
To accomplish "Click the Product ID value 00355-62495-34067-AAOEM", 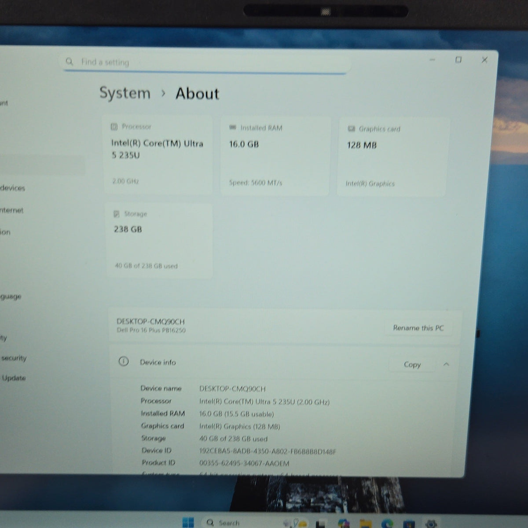I will click(x=244, y=463).
